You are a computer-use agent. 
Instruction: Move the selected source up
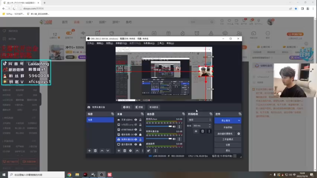pos(137,151)
